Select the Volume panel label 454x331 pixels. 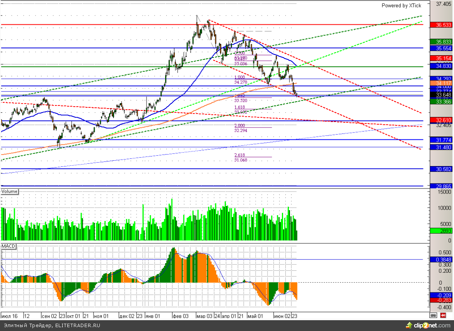(x=10, y=191)
